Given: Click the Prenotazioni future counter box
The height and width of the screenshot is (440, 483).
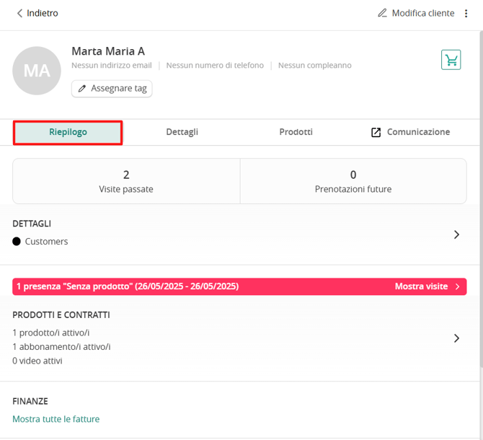Looking at the screenshot, I should tap(353, 181).
